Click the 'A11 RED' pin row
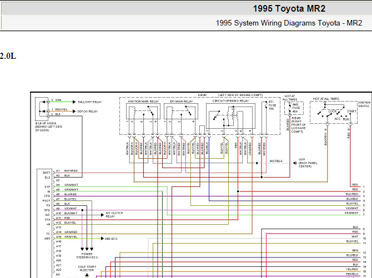Image resolution: width=372 pixels, height=278 pixels. point(63,218)
